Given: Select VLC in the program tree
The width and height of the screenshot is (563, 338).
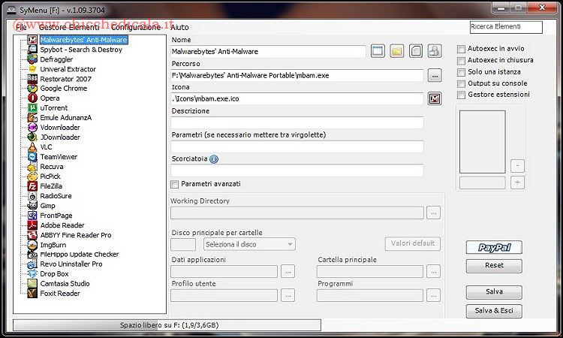Looking at the screenshot, I should pos(46,147).
